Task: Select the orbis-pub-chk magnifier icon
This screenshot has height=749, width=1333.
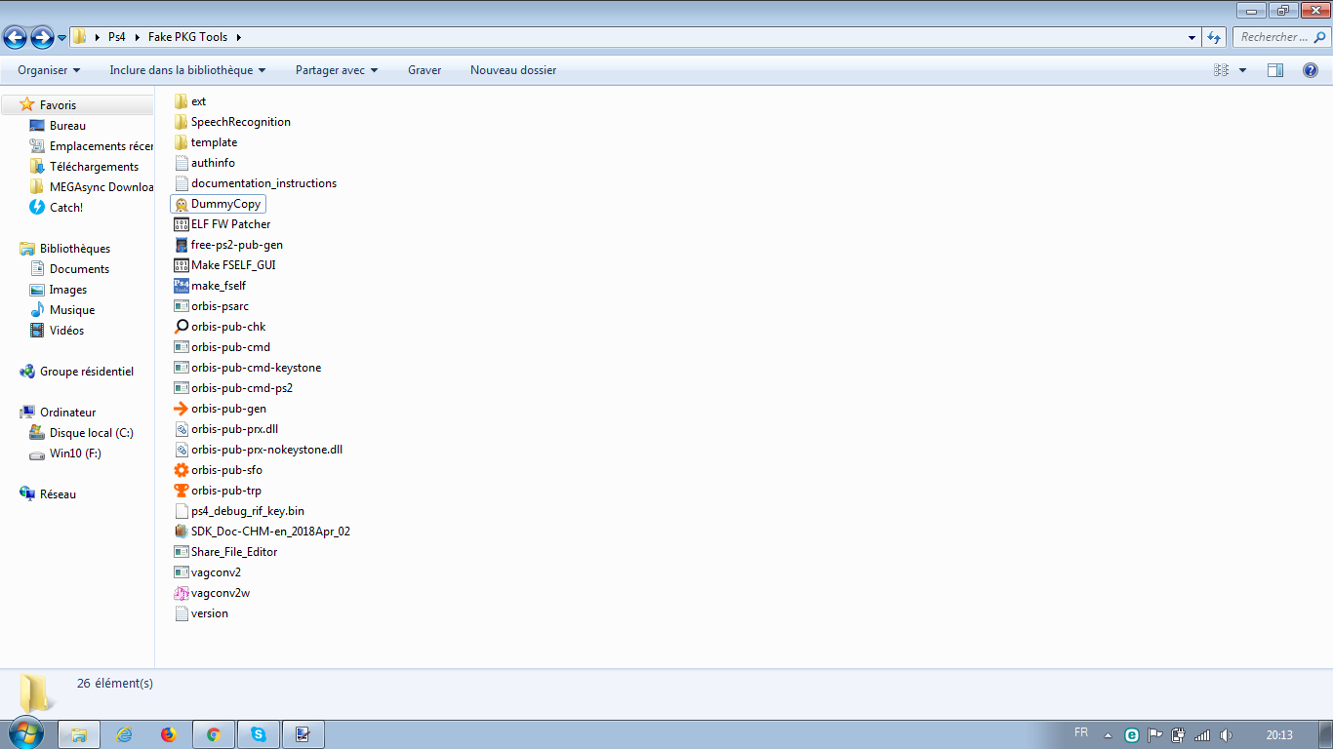Action: click(181, 327)
